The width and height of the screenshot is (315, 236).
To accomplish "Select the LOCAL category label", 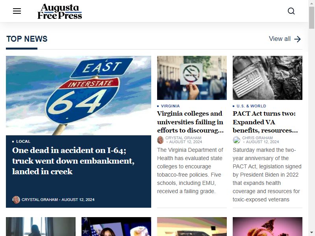I will [23, 142].
